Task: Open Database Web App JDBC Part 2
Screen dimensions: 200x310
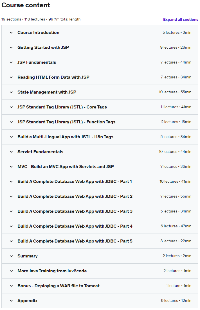Action: (75, 196)
